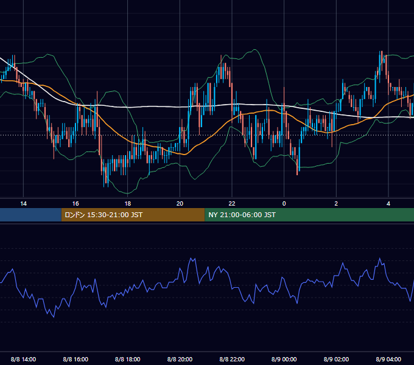This screenshot has width=414, height=365.
Task: Click the '16' hour label on upper axis
Action: tap(75, 204)
